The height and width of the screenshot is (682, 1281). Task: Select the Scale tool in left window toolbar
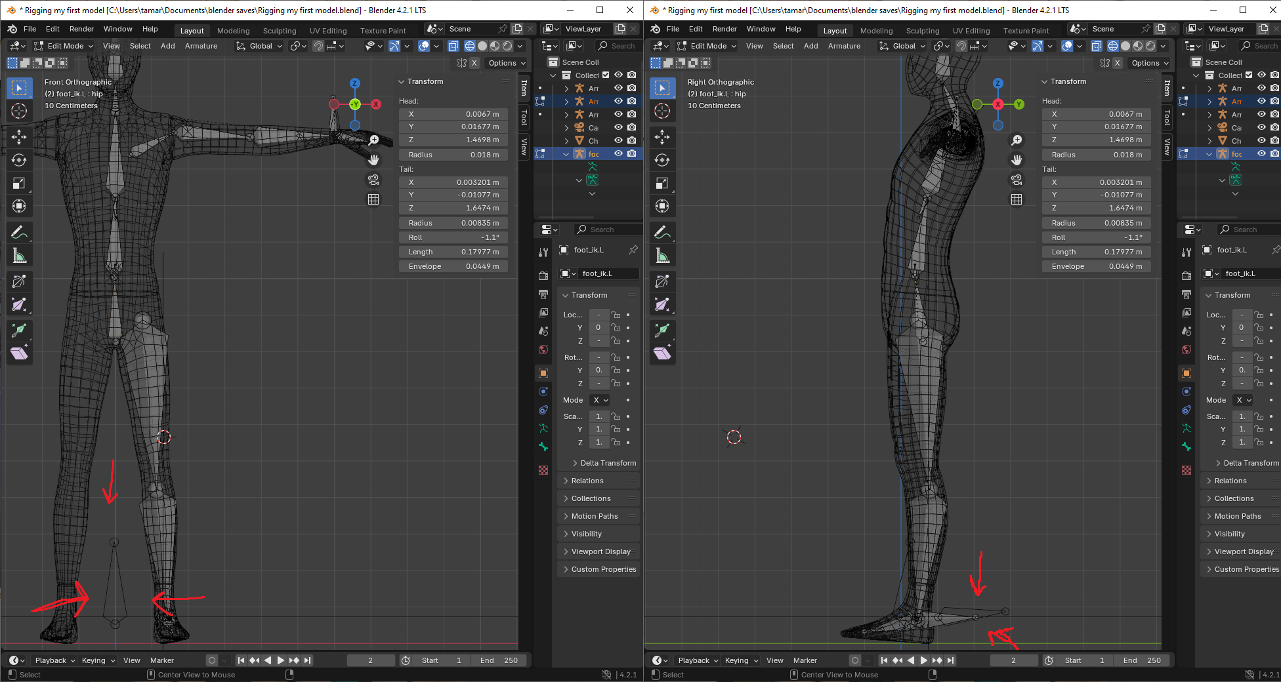pyautogui.click(x=19, y=184)
